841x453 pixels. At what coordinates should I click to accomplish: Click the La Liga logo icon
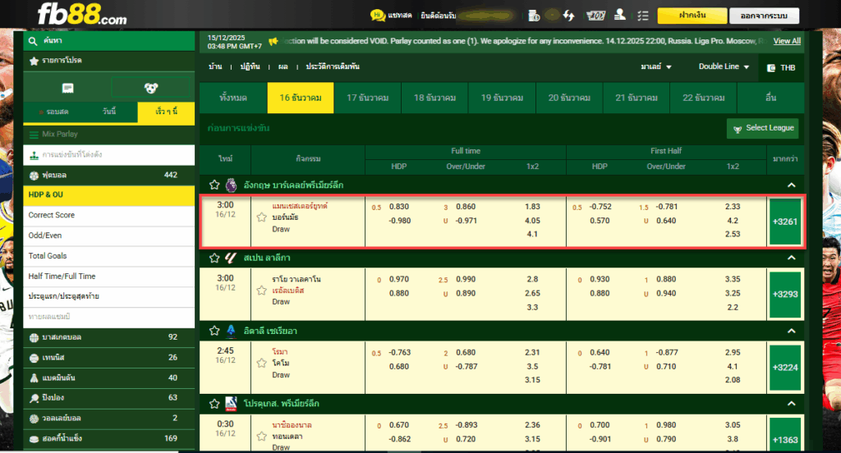tap(231, 258)
